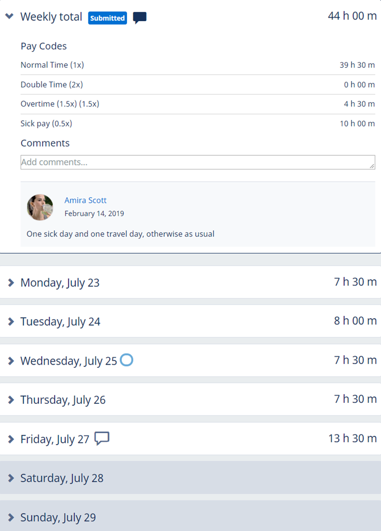The height and width of the screenshot is (531, 381).
Task: Expand Thursday, July 26 chevron arrow
Action: (x=11, y=400)
